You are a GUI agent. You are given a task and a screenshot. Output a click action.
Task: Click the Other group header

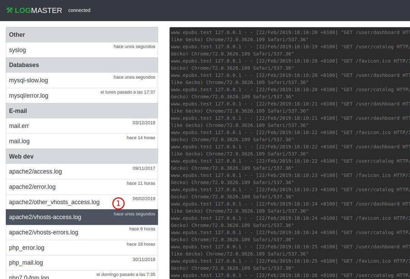(82, 34)
